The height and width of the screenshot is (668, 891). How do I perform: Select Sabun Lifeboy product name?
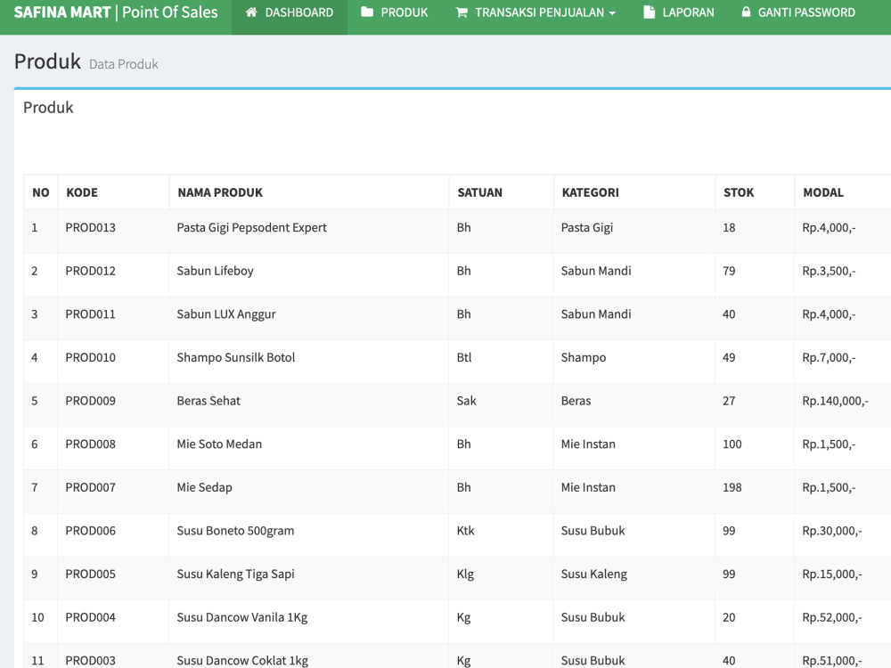[x=215, y=271]
